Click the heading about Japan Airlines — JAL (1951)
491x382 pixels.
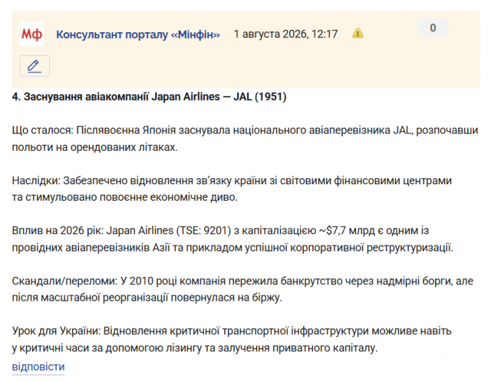[x=149, y=96]
